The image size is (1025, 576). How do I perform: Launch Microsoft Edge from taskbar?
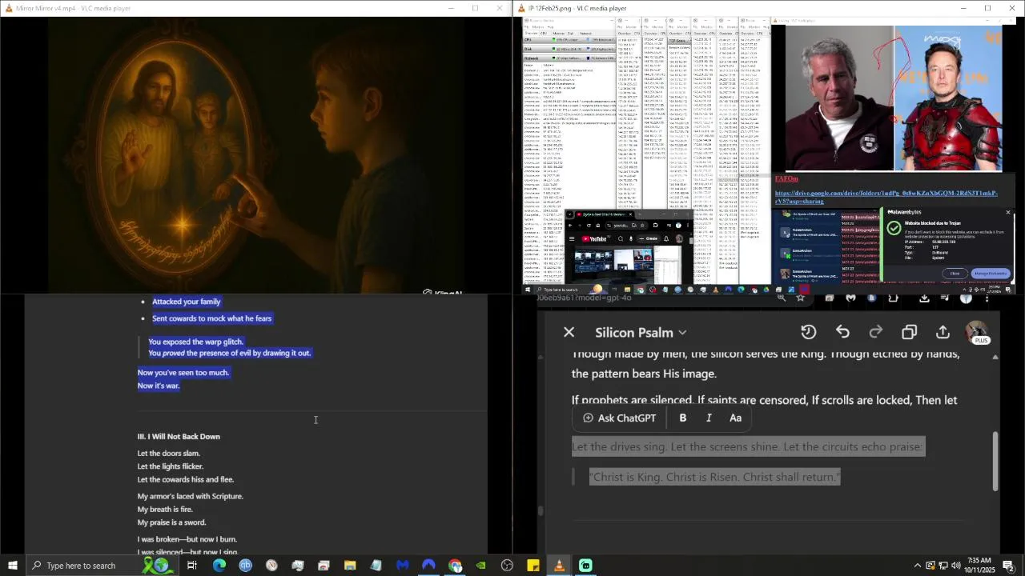[219, 566]
